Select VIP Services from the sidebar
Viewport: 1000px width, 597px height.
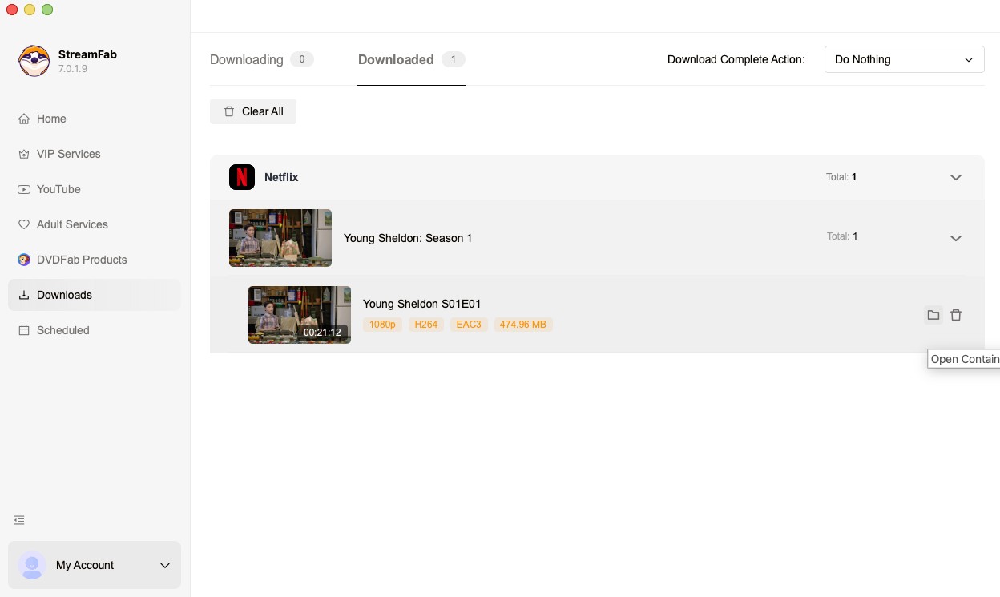[69, 154]
